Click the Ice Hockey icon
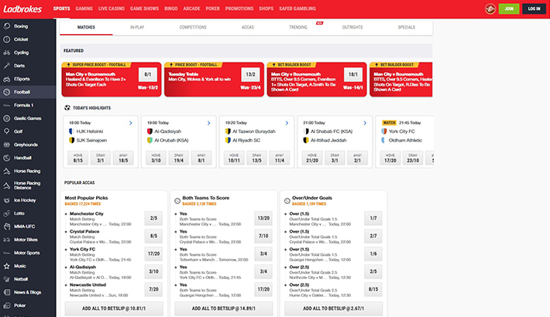 point(7,200)
